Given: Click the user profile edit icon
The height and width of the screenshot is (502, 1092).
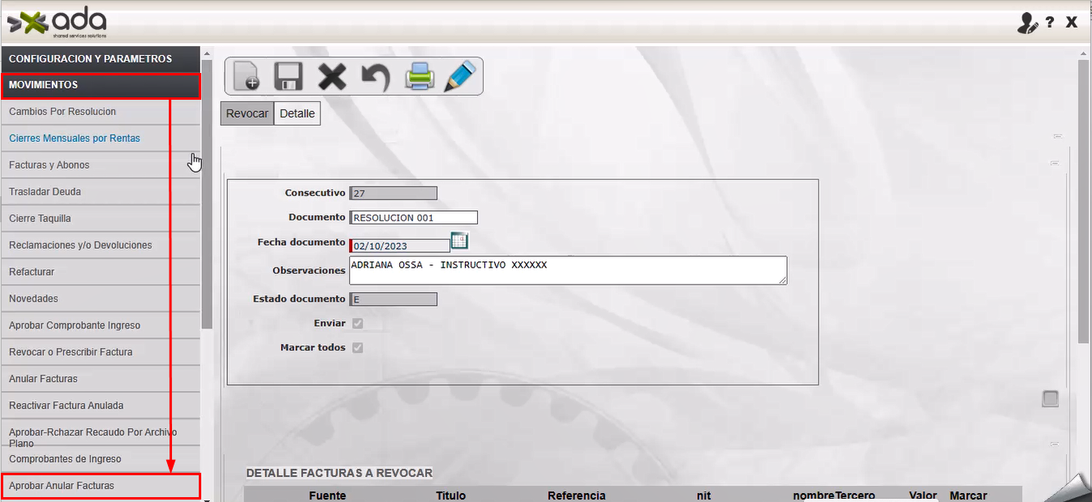Looking at the screenshot, I should coord(1027,23).
